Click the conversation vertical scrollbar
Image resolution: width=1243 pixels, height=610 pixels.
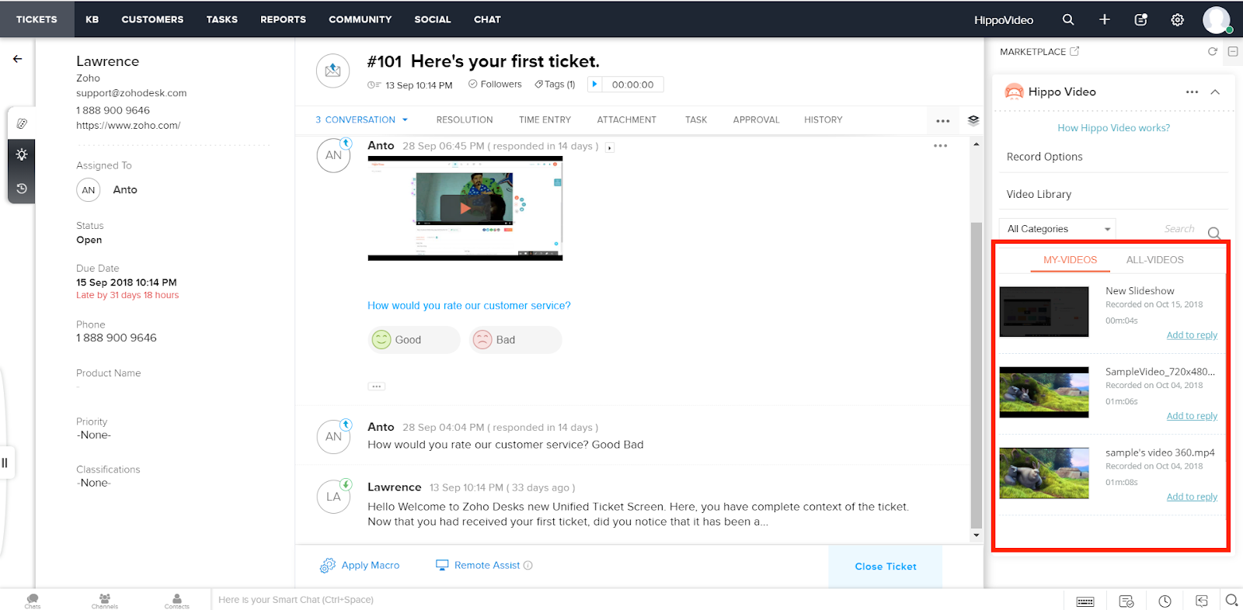tap(977, 375)
